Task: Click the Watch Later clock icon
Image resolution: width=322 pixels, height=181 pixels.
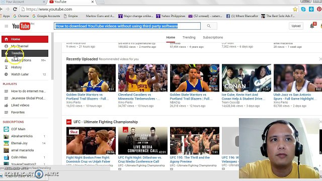Action: 6,74
